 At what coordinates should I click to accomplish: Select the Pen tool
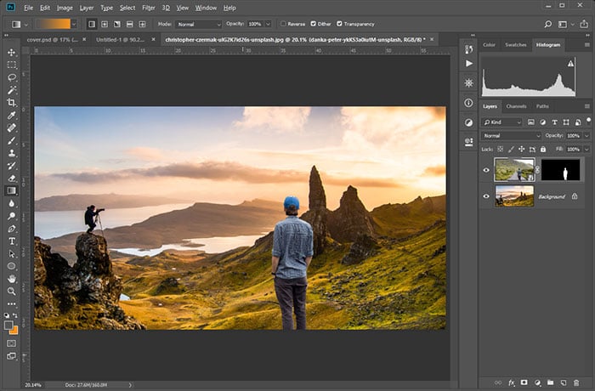click(x=11, y=229)
